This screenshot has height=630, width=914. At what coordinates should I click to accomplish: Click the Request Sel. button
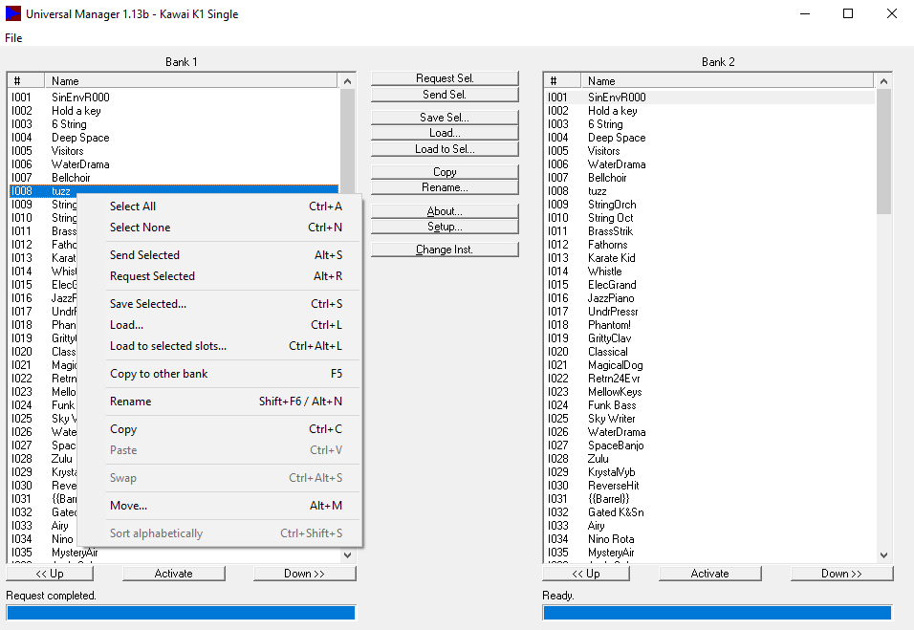445,78
